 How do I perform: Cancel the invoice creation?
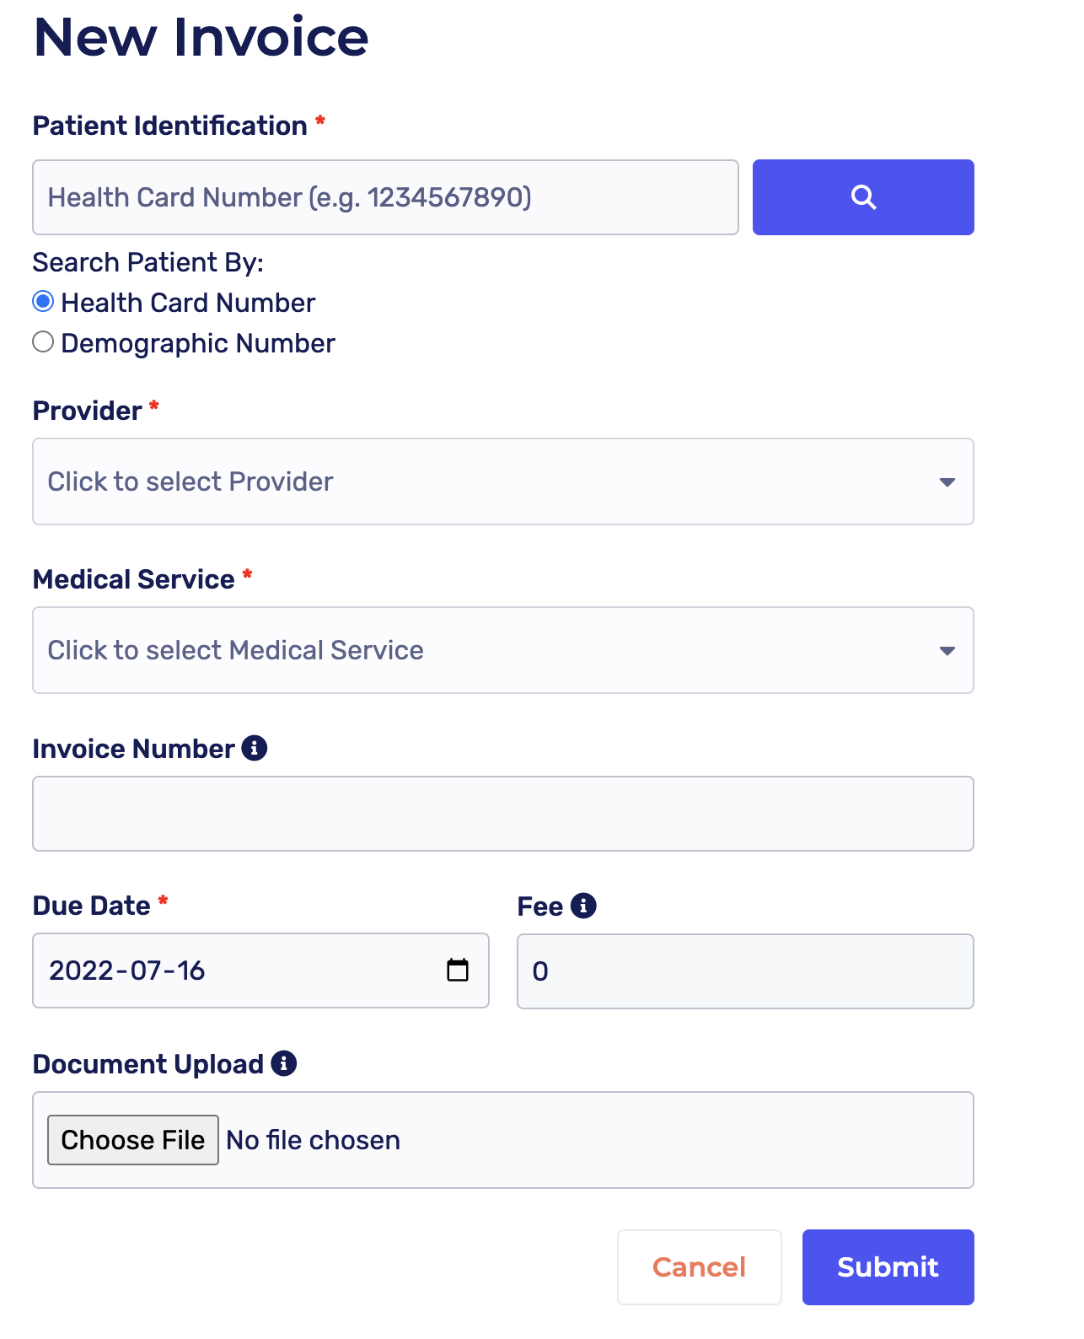coord(699,1267)
